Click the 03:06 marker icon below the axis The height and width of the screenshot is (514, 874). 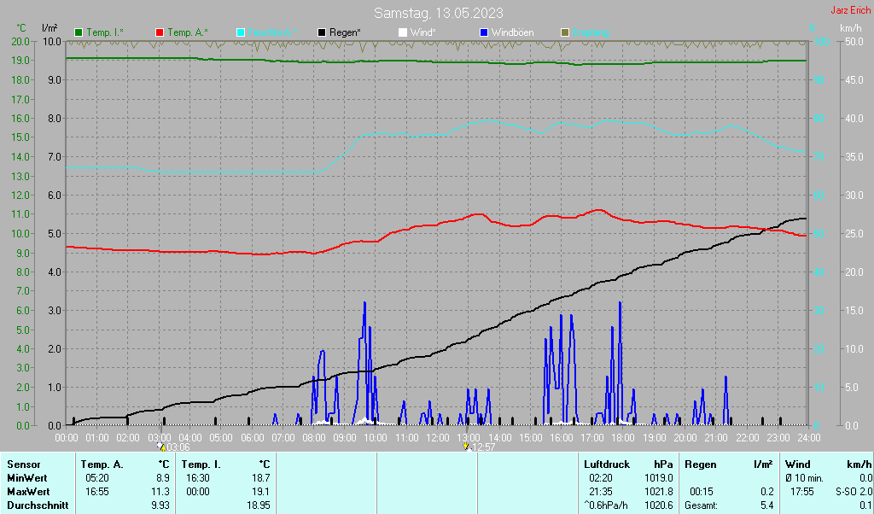161,447
